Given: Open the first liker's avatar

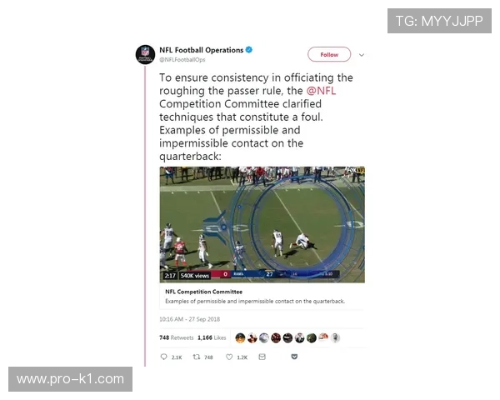Looking at the screenshot, I should 240,337.
